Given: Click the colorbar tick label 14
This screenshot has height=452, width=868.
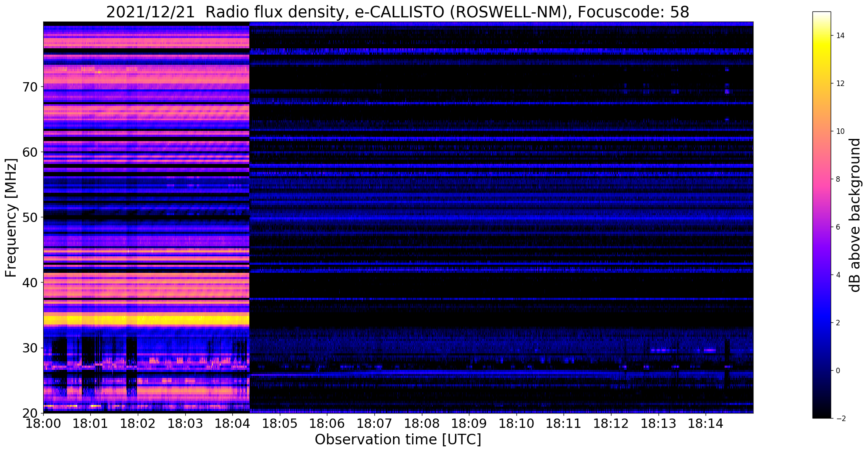Looking at the screenshot, I should (x=840, y=36).
